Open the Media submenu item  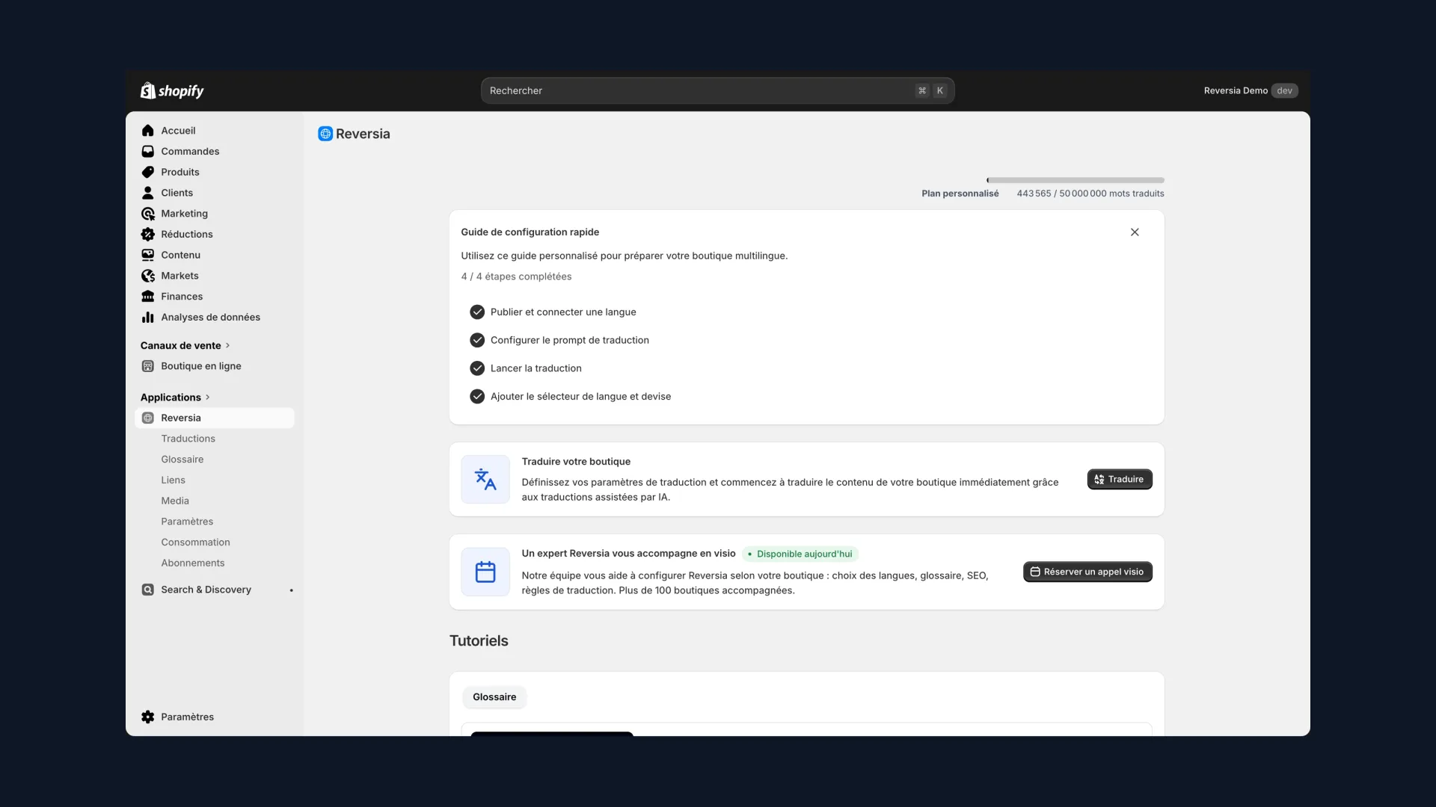[175, 501]
